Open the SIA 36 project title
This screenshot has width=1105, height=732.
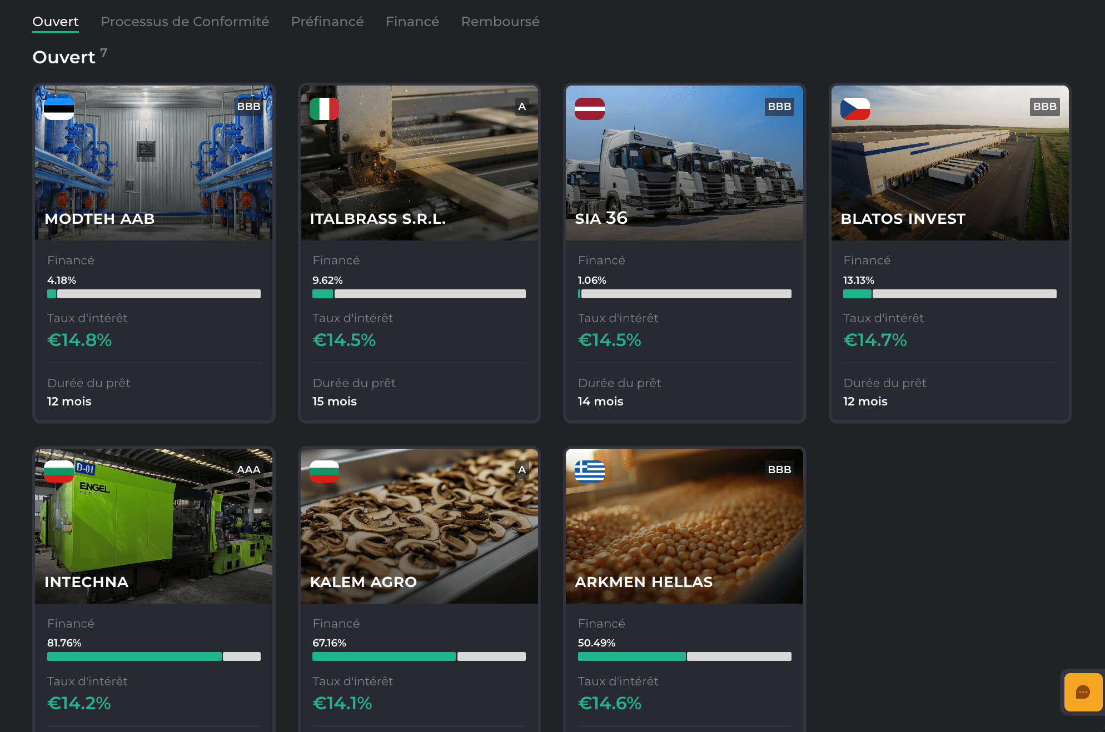pyautogui.click(x=601, y=218)
